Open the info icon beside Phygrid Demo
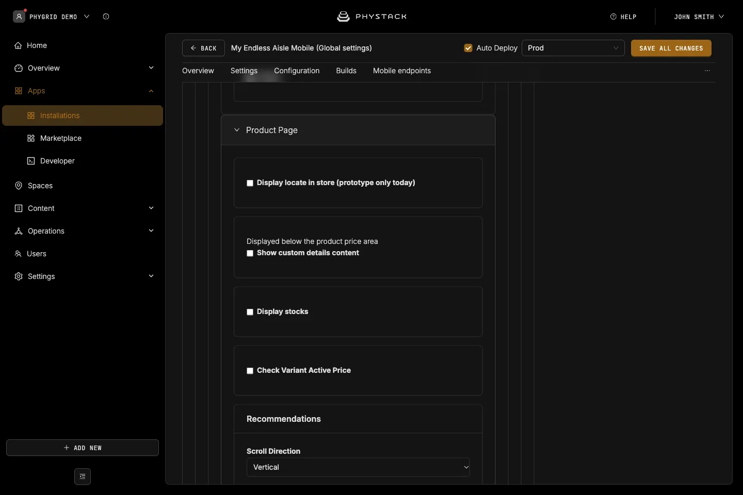 tap(106, 16)
